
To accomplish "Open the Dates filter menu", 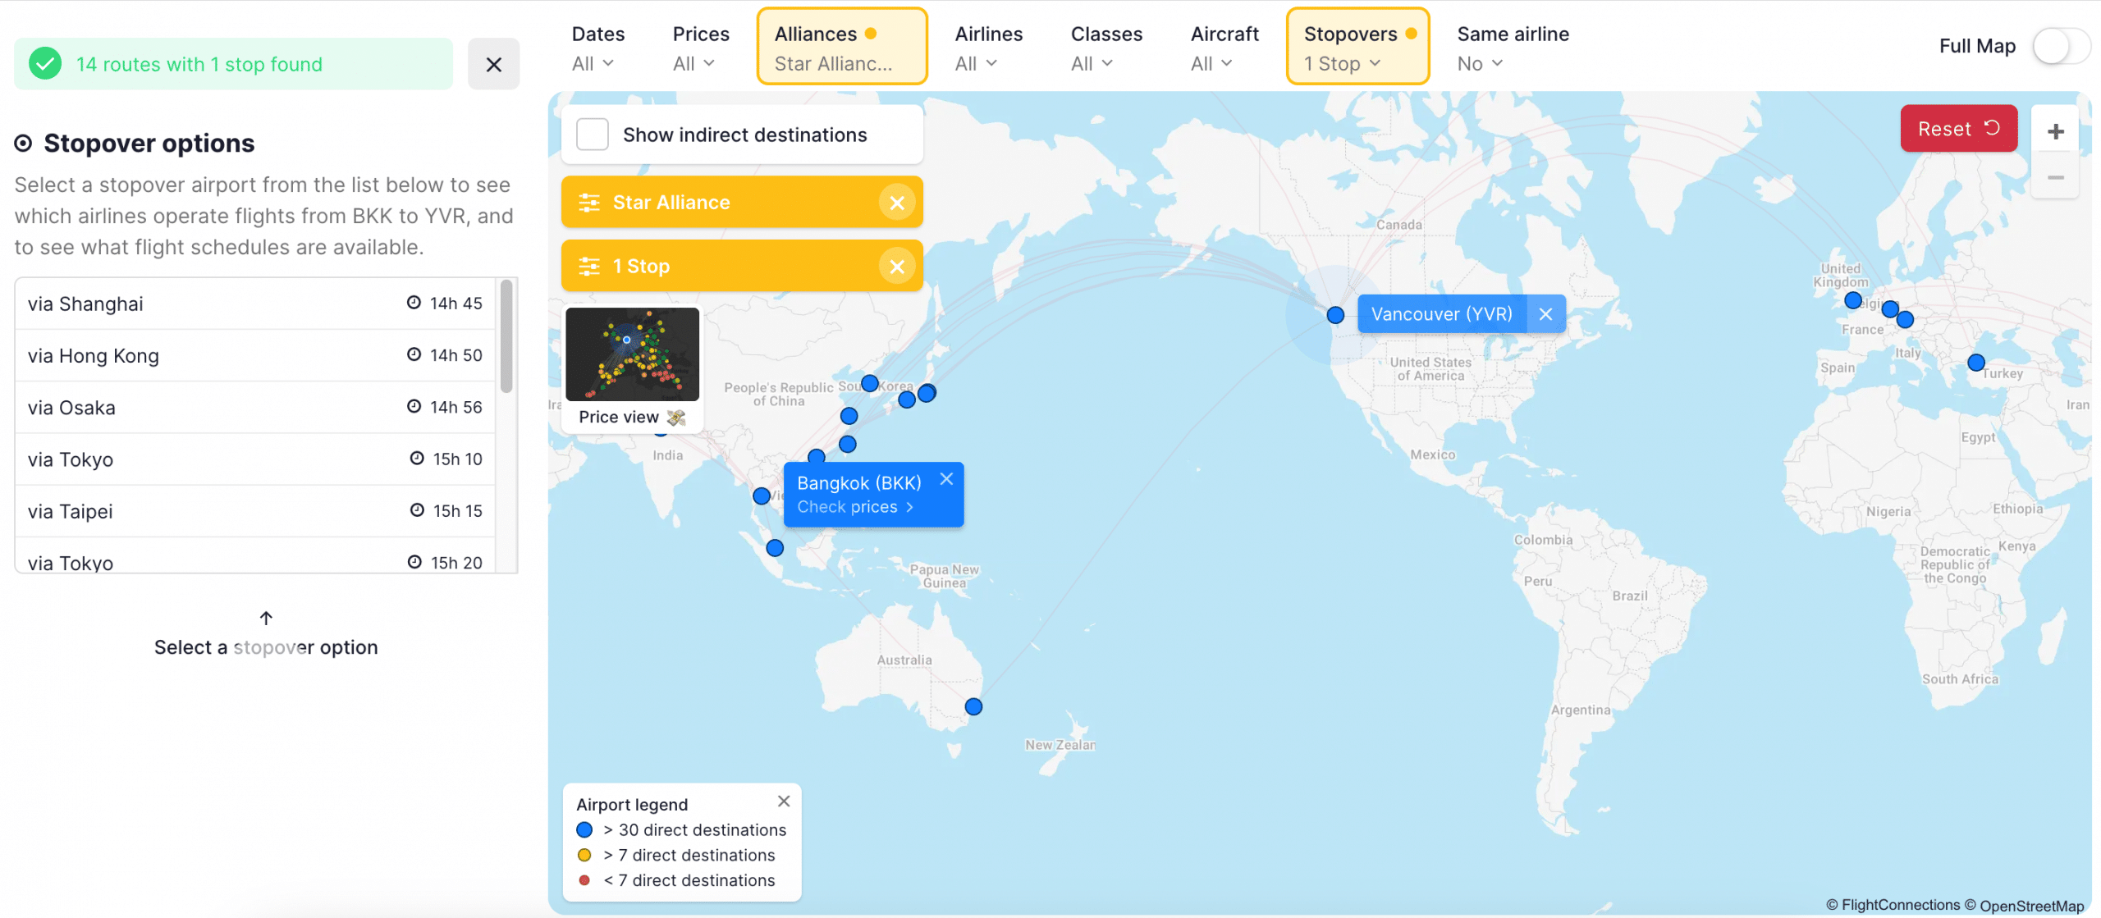I will click(597, 48).
